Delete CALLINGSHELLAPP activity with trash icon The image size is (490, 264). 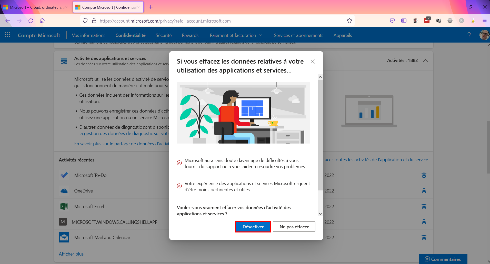pyautogui.click(x=424, y=222)
